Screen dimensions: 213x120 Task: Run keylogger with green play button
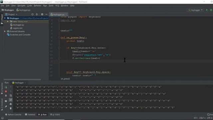click(207, 10)
